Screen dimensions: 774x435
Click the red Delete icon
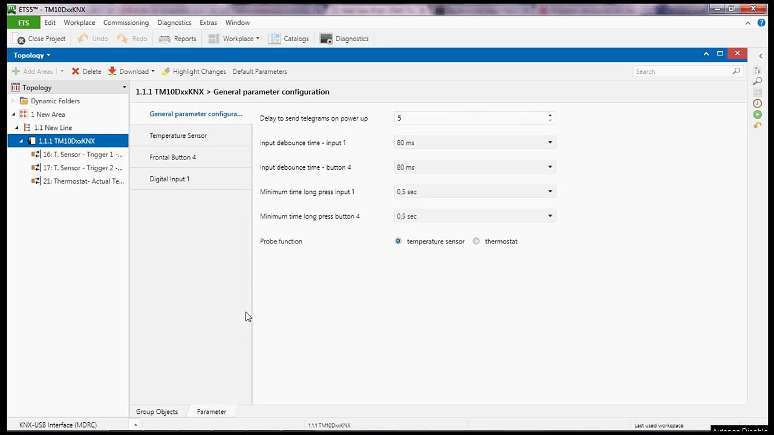click(x=76, y=71)
